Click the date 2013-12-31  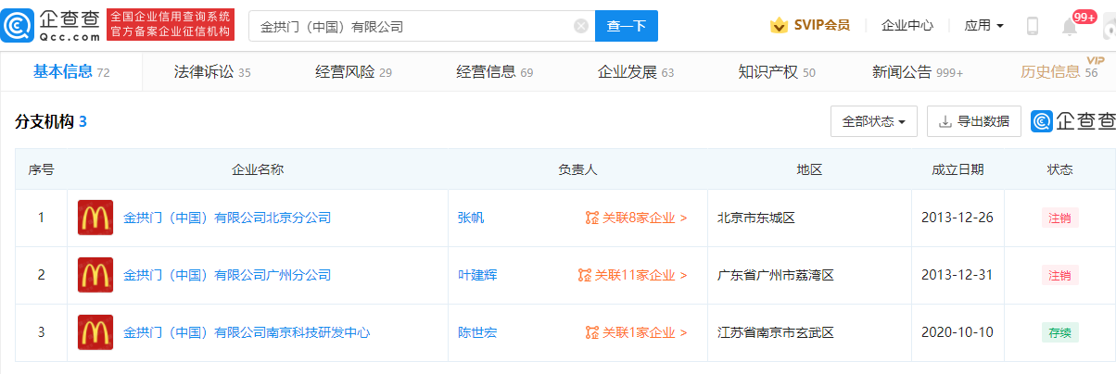pyautogui.click(x=957, y=275)
